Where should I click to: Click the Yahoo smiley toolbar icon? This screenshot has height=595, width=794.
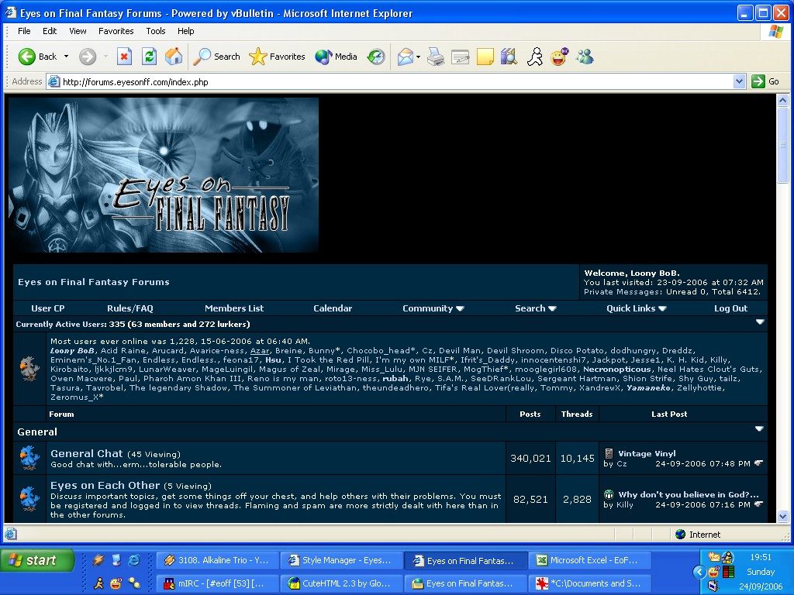point(560,57)
